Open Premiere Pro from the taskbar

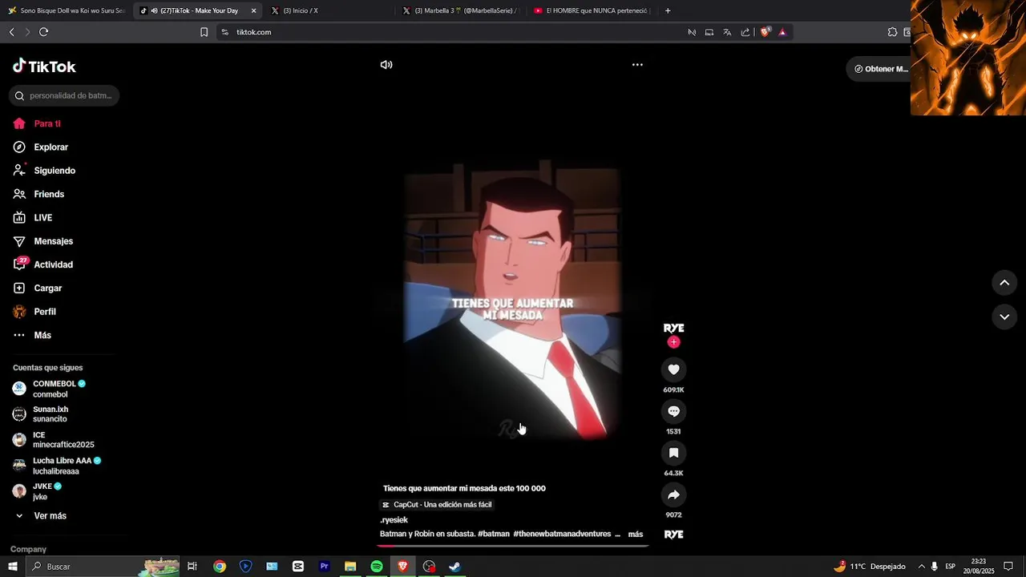click(325, 567)
